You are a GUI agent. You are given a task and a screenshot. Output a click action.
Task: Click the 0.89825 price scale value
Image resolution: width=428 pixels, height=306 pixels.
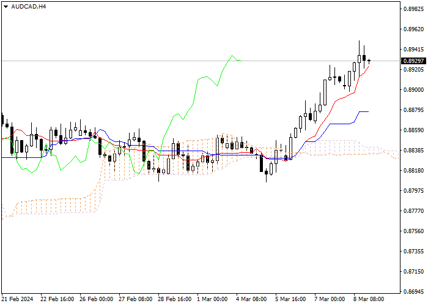413,9
